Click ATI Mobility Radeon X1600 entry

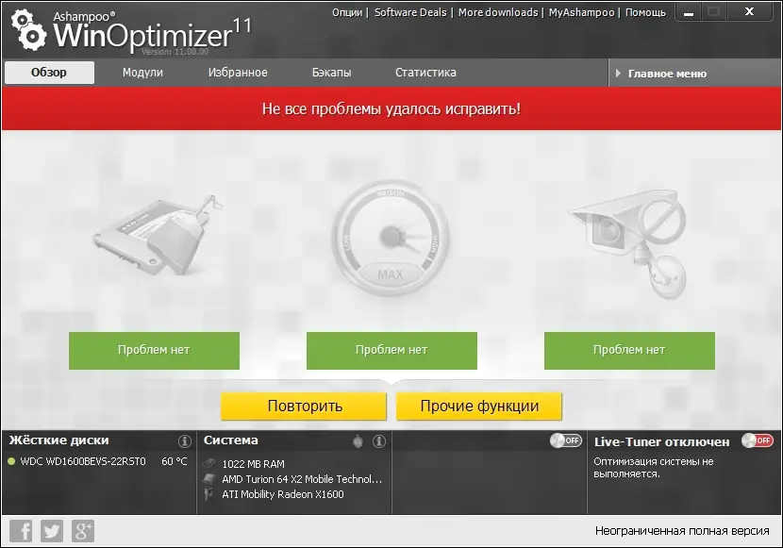coord(283,494)
